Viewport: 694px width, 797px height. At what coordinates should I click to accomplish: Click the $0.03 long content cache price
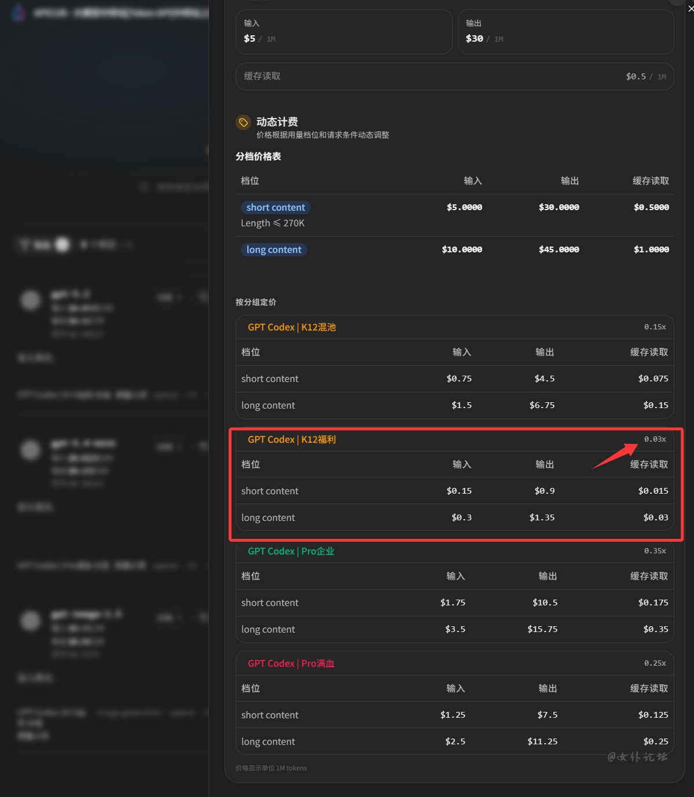click(x=656, y=517)
